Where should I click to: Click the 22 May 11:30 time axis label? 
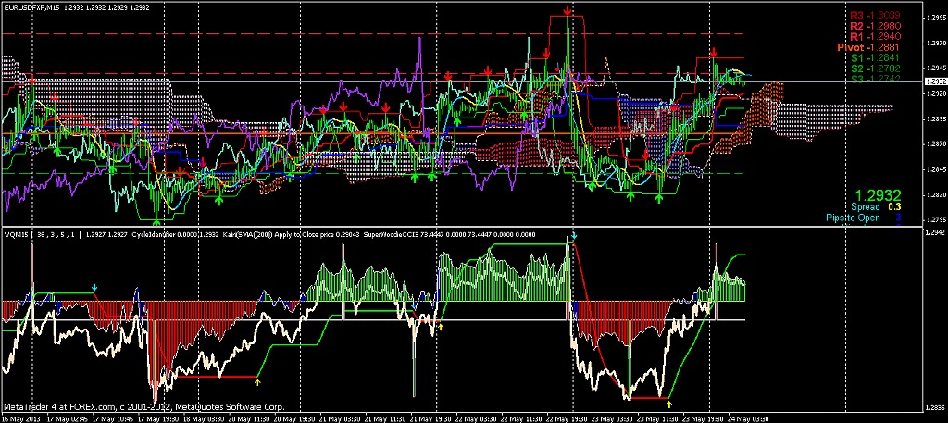pos(522,418)
